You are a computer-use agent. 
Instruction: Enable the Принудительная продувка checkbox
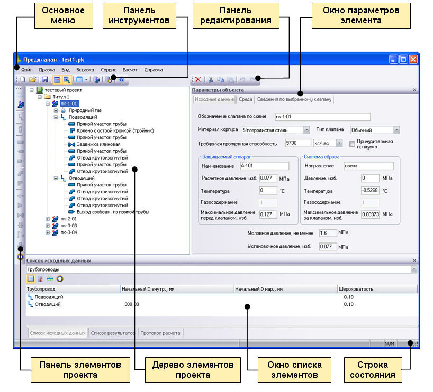(x=353, y=144)
